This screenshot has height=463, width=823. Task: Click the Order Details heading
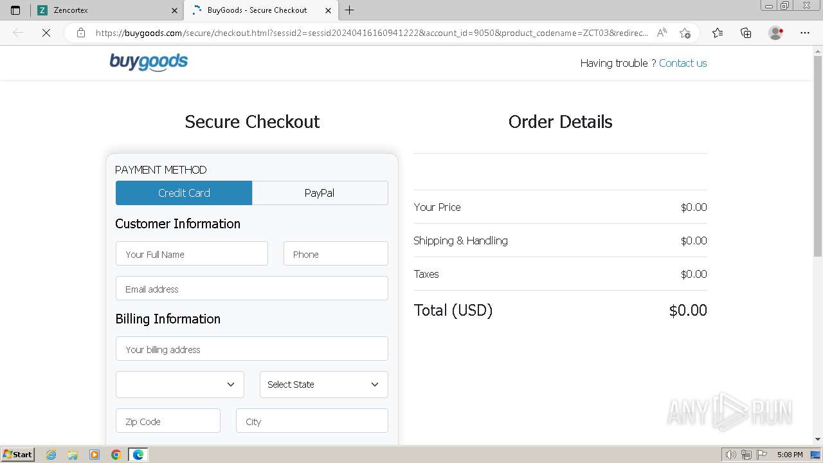(x=561, y=122)
